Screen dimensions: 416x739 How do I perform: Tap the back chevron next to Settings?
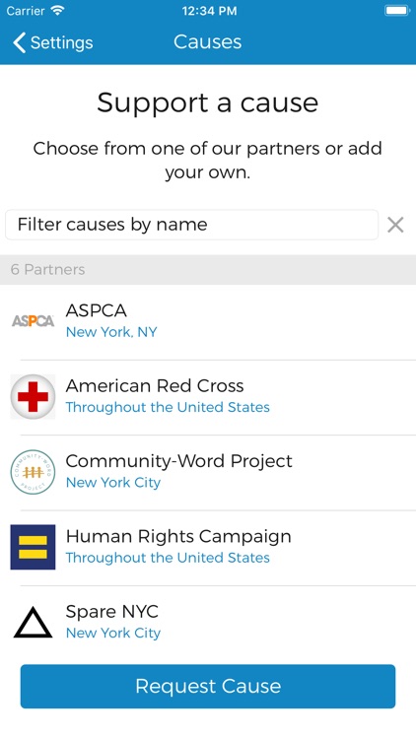19,42
